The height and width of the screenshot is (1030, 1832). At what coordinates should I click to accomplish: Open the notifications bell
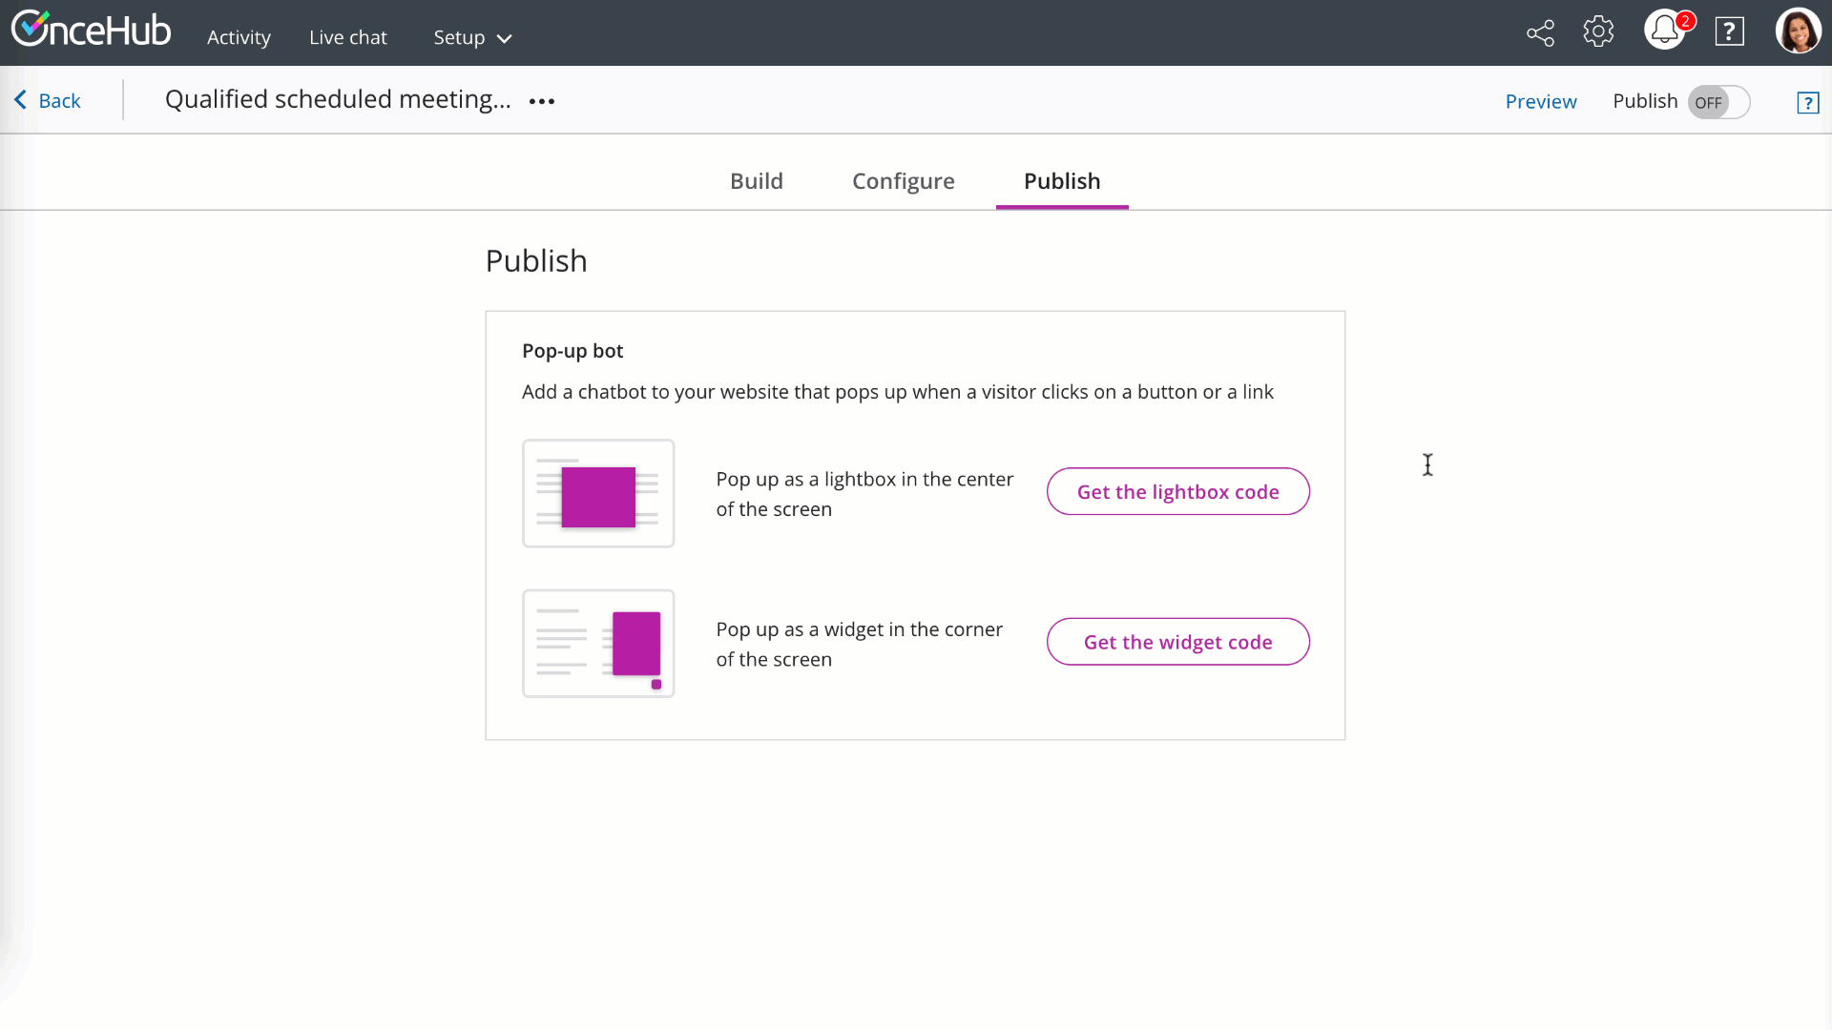click(1665, 31)
